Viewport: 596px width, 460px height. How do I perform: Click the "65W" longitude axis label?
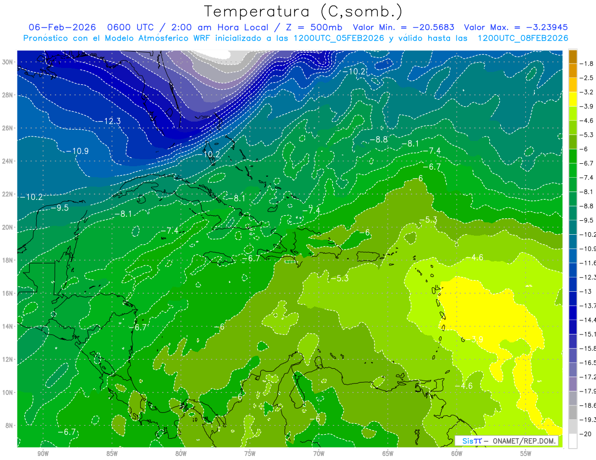click(388, 454)
